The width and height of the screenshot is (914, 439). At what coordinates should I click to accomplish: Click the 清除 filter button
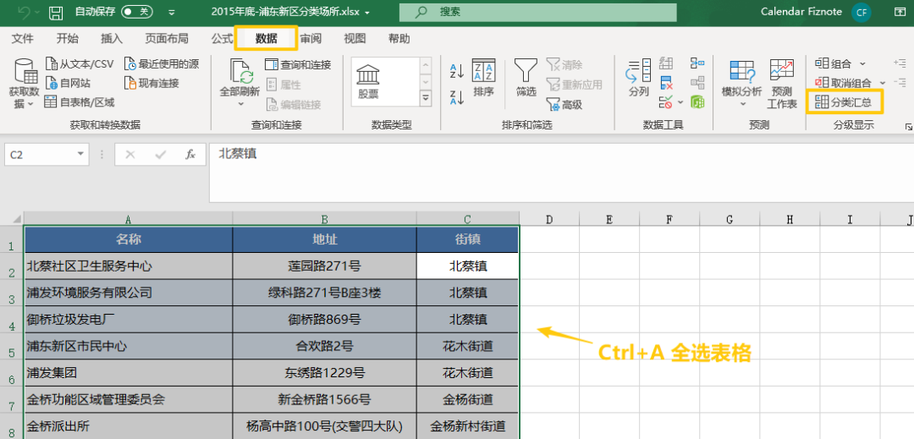pos(564,64)
